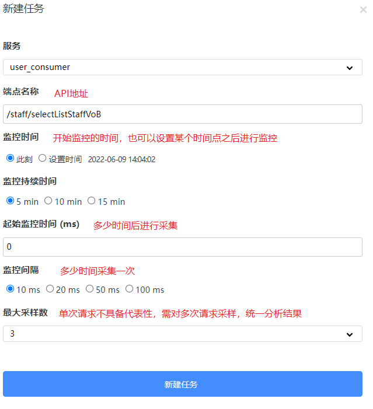Choose 5 min monitoring duration
373x409 pixels.
[x=10, y=201]
